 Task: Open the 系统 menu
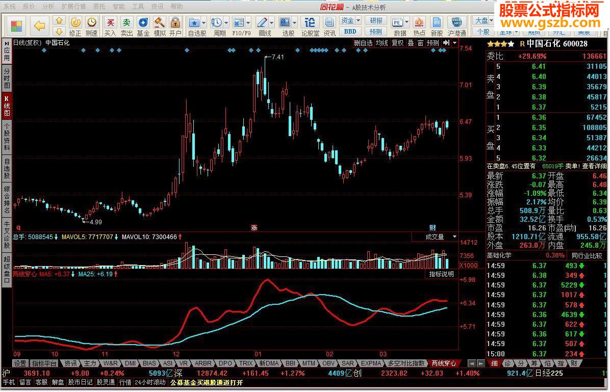click(x=9, y=7)
